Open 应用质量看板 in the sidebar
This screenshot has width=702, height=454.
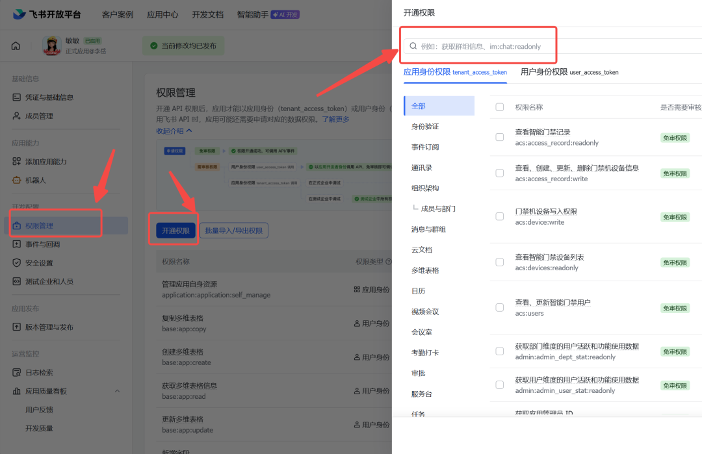(45, 391)
